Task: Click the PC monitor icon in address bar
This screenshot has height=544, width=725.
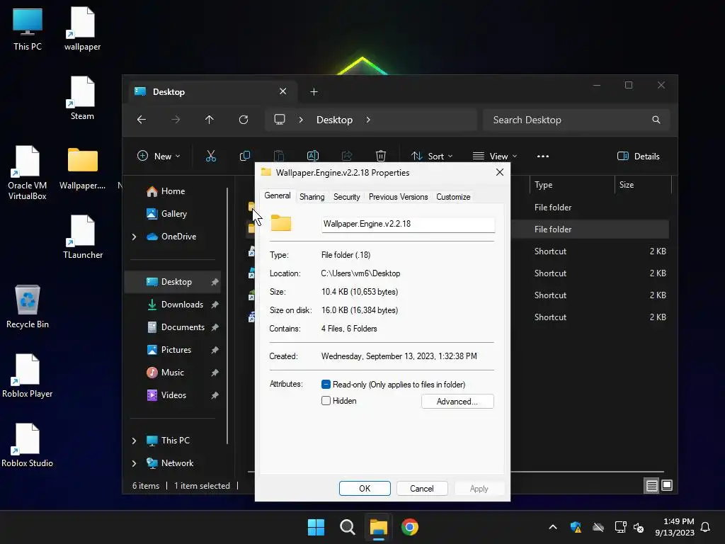Action: pos(279,119)
